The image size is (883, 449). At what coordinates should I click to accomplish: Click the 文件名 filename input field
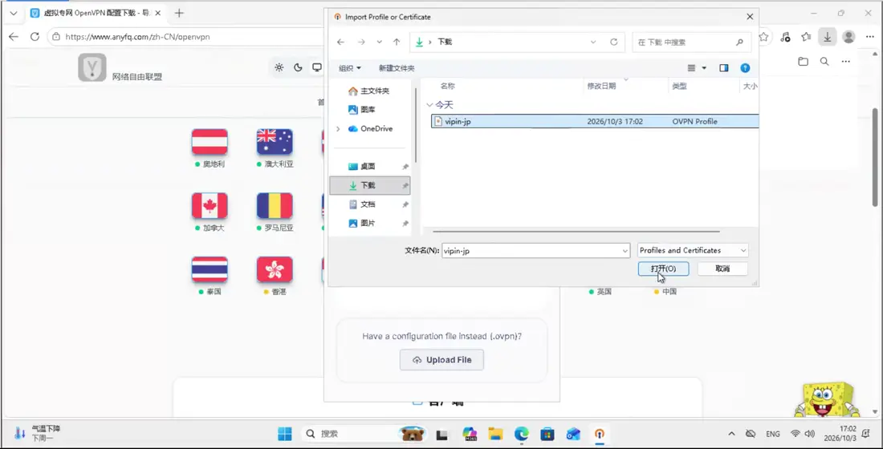[x=531, y=251]
